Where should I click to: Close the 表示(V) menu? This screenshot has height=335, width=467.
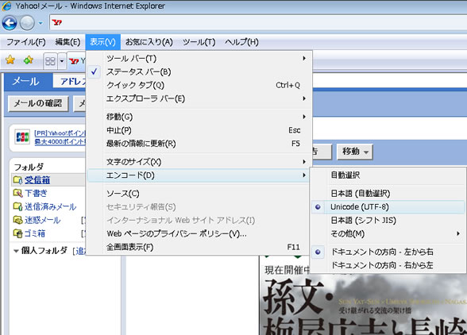(102, 42)
